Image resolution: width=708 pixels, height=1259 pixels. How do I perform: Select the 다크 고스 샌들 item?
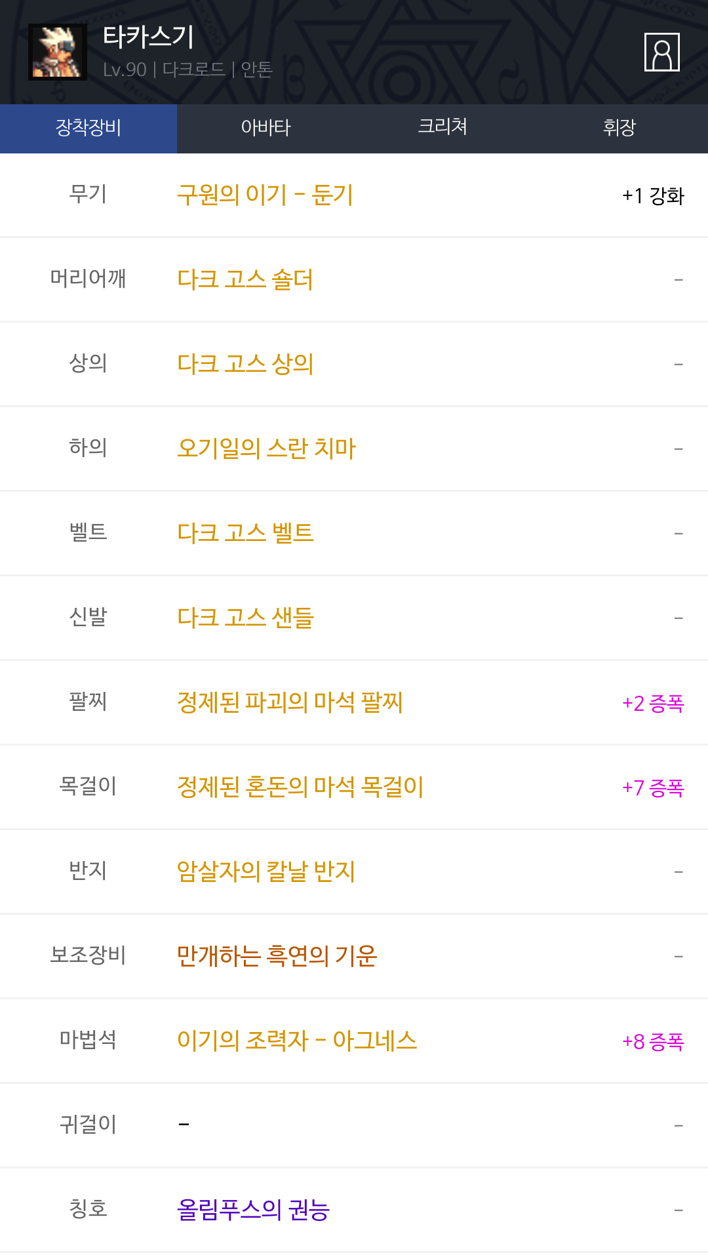pos(245,618)
